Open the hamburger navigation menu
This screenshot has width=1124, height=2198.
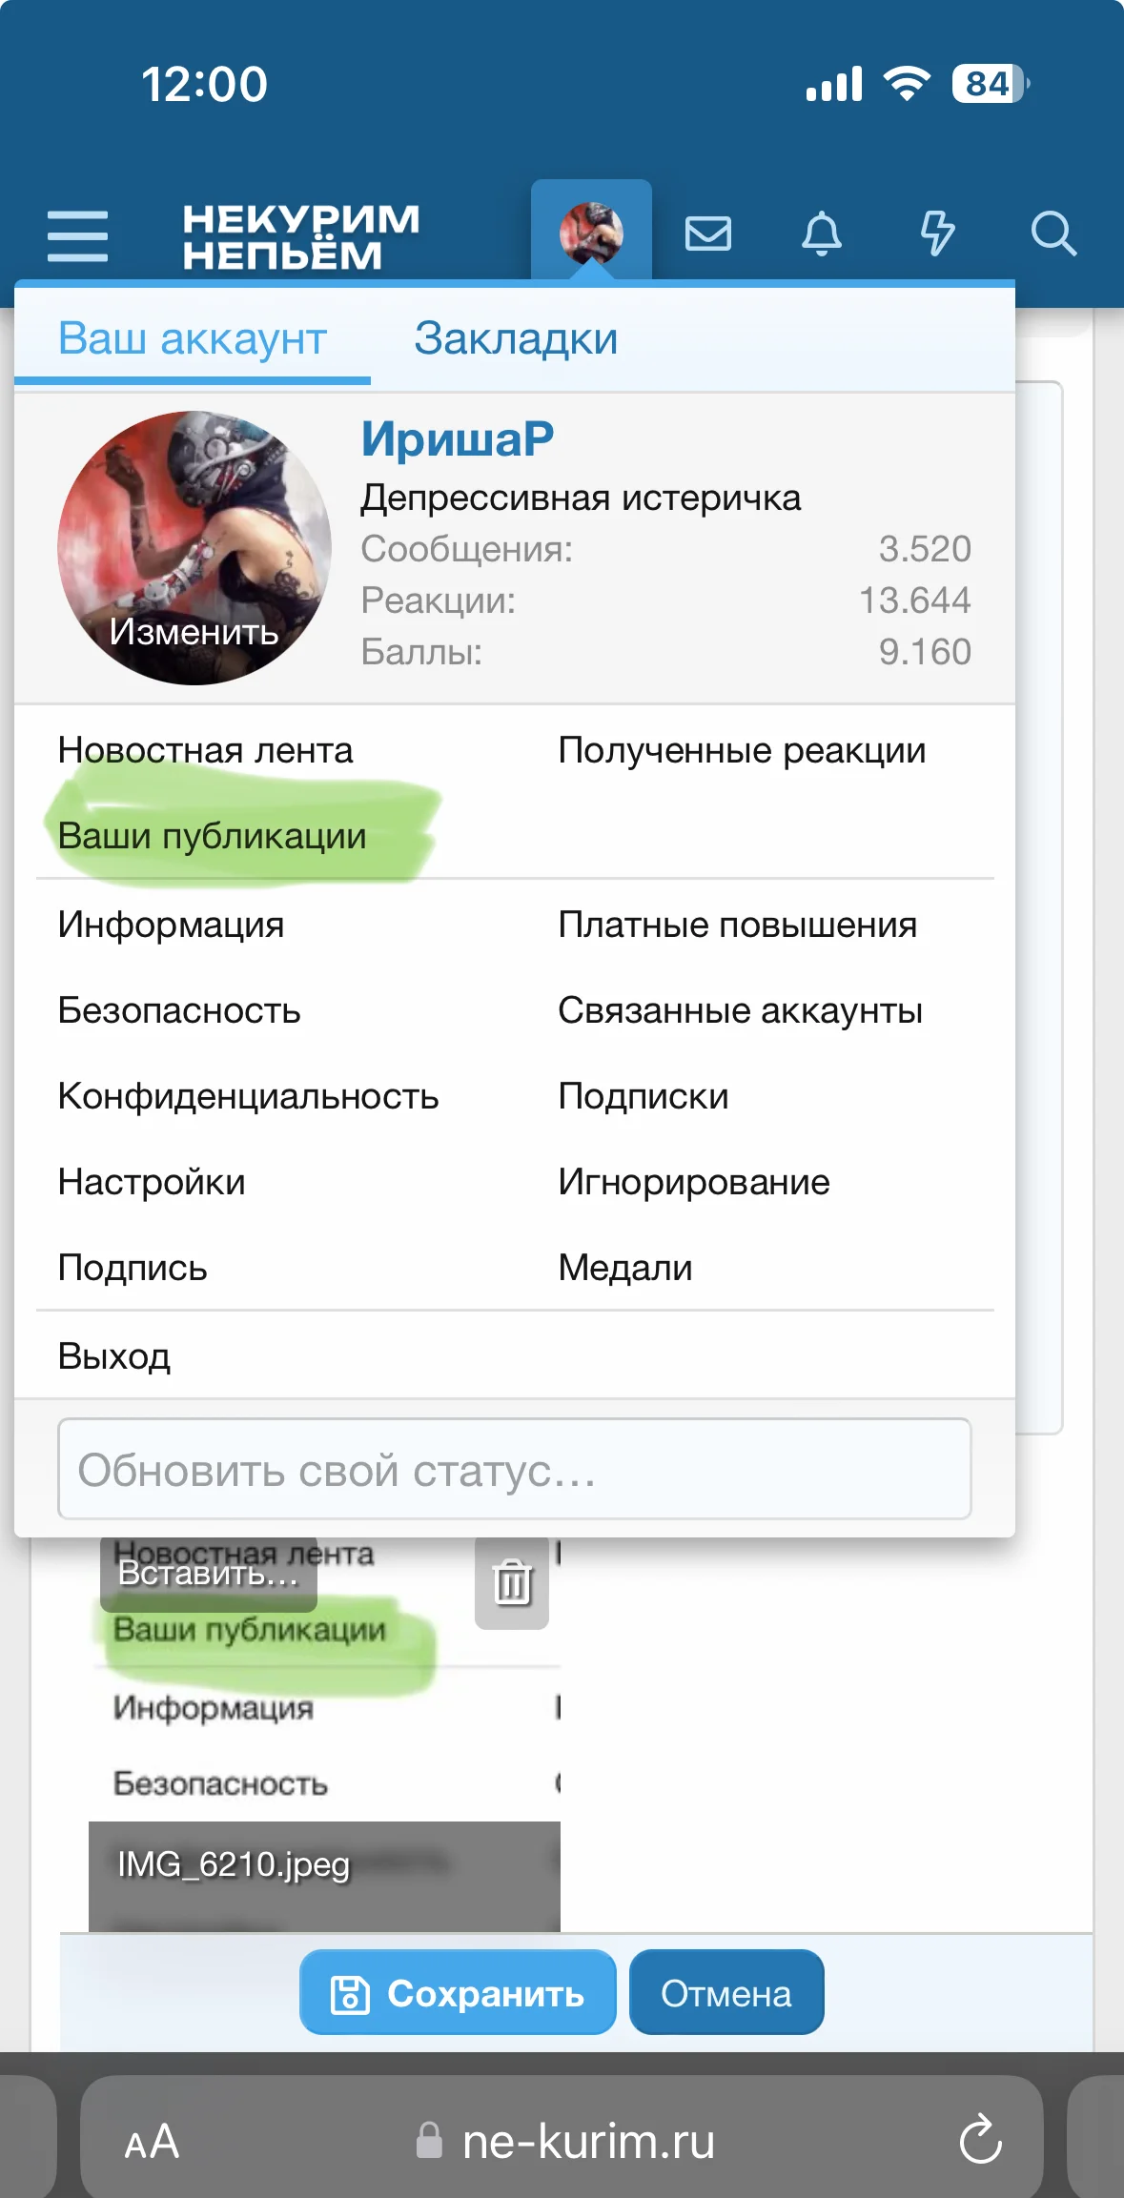[x=77, y=235]
